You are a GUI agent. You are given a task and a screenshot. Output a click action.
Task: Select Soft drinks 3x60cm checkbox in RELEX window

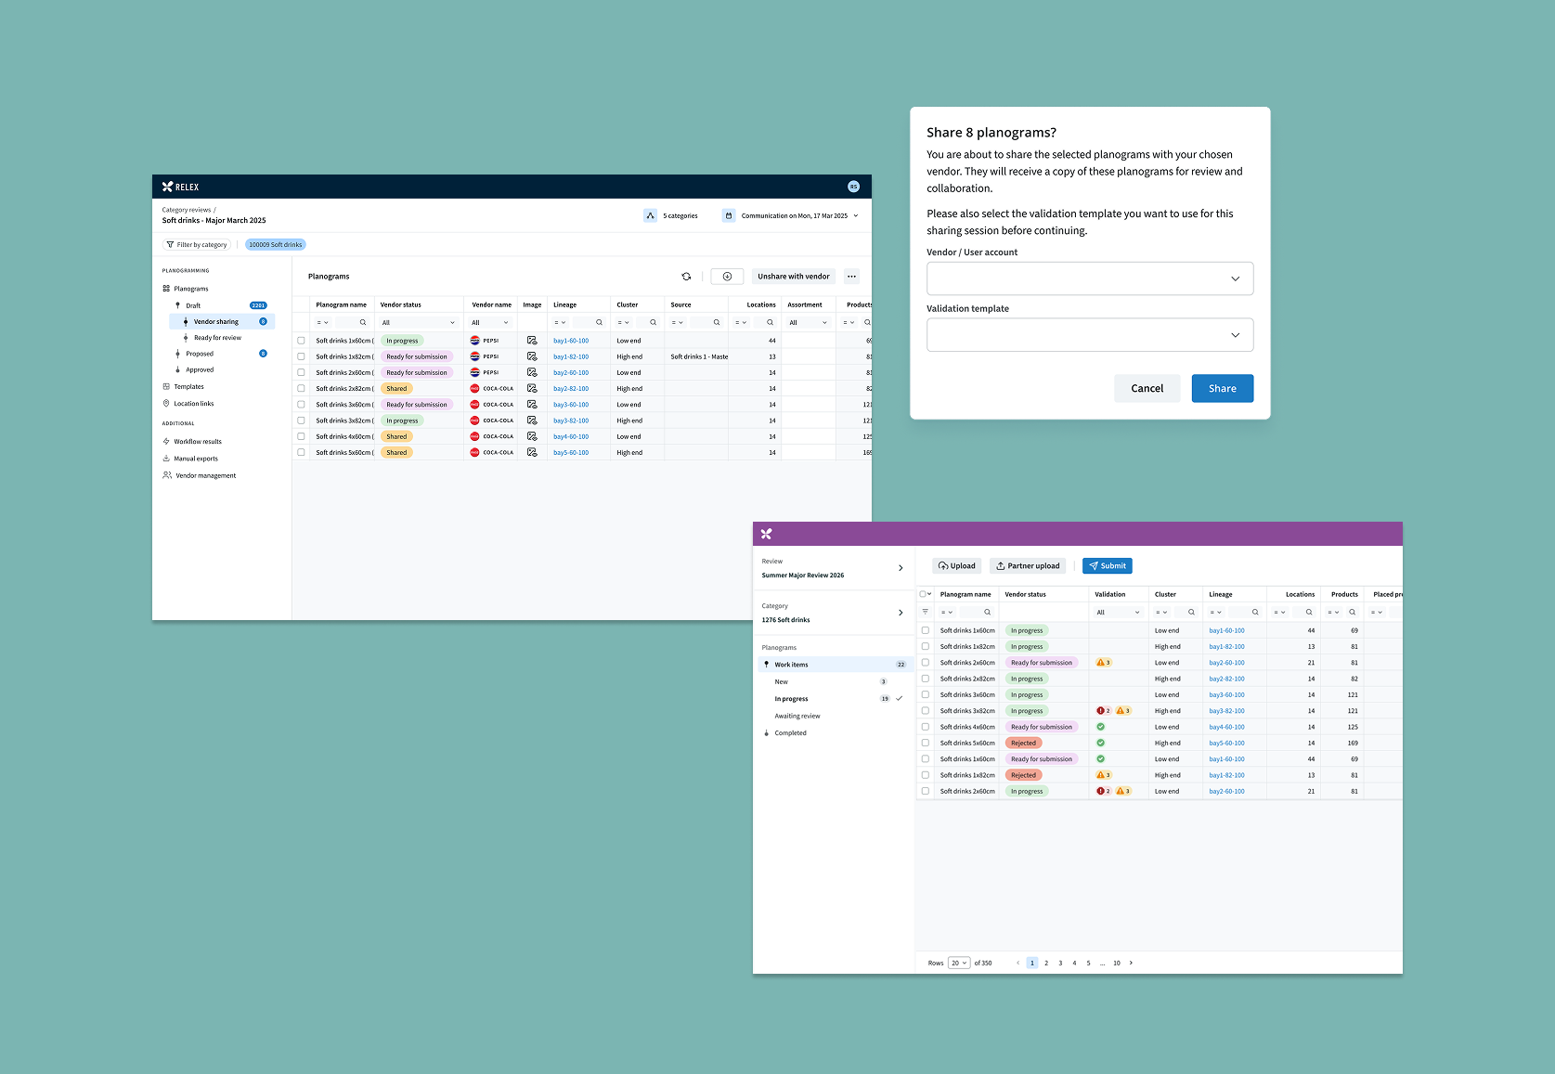point(301,405)
